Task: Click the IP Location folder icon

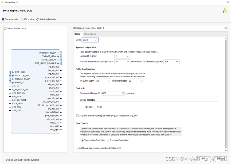Action: [22, 19]
